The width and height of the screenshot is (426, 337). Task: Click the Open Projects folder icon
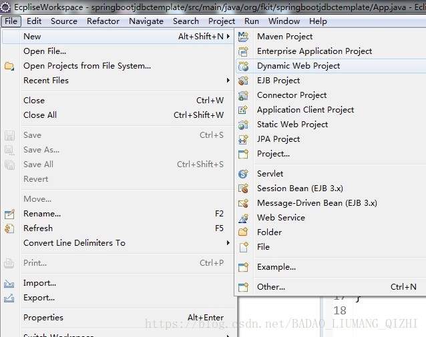pos(9,66)
